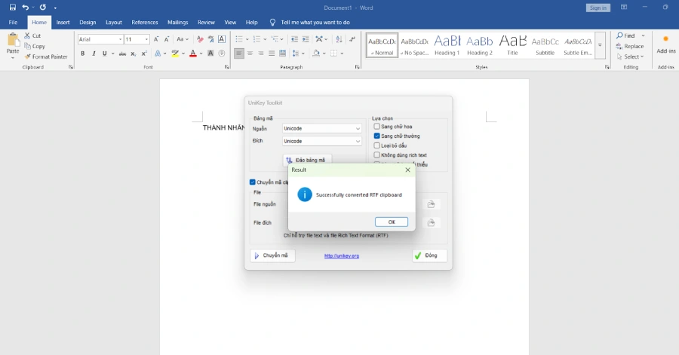Apply superscript formatting
Screen dimensions: 679x355
tap(144, 54)
